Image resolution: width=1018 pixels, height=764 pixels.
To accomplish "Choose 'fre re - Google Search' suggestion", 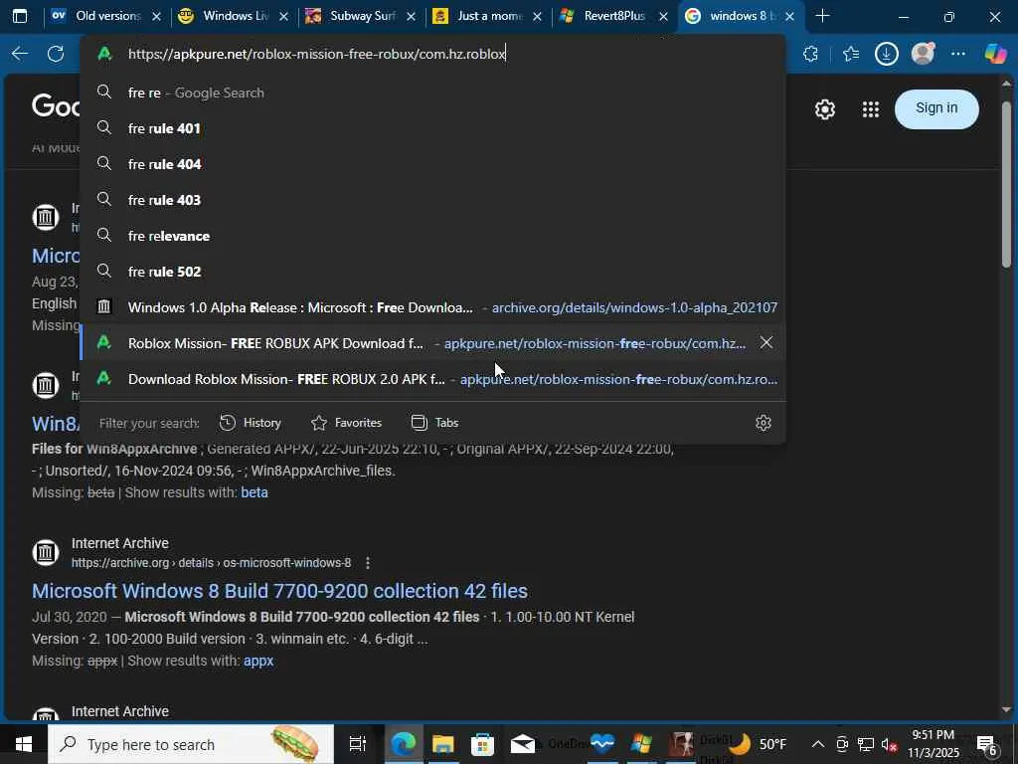I will point(432,93).
